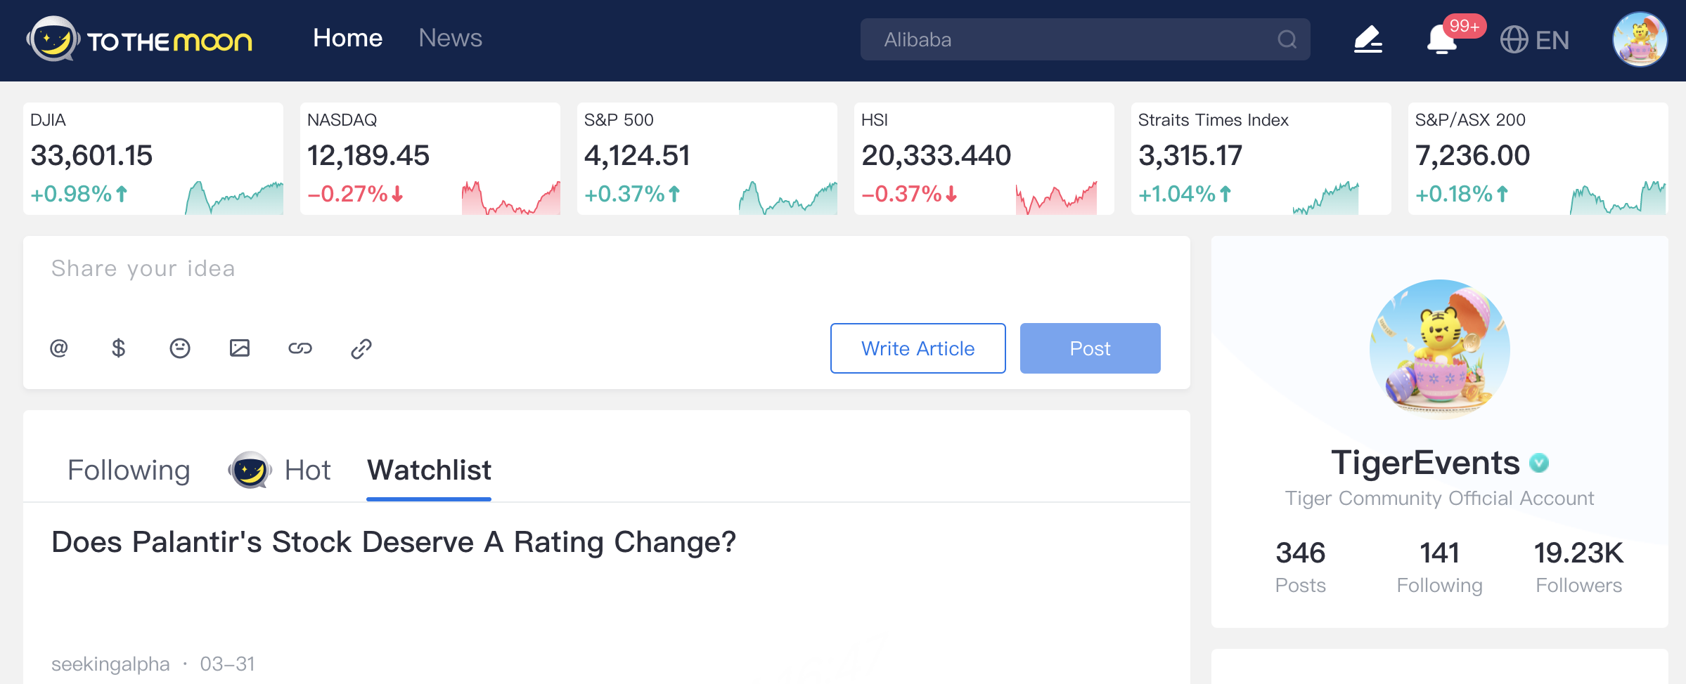Click the search magnifier icon

pyautogui.click(x=1287, y=40)
